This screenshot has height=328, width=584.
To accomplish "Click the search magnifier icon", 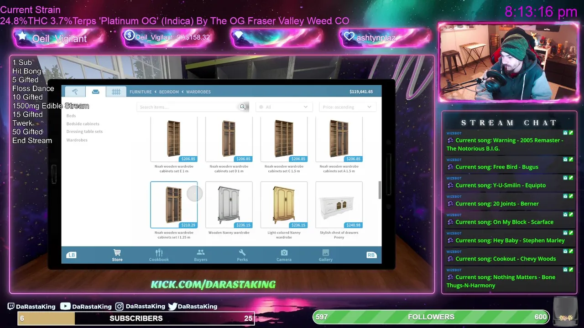I will [243, 107].
